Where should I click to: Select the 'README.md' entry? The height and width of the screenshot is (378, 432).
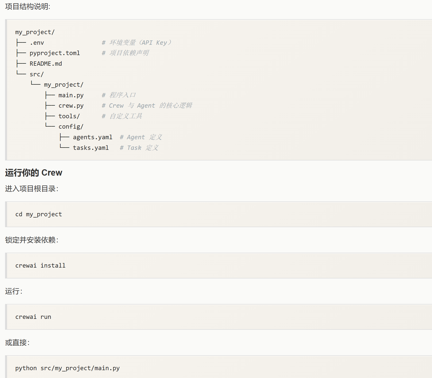point(46,64)
